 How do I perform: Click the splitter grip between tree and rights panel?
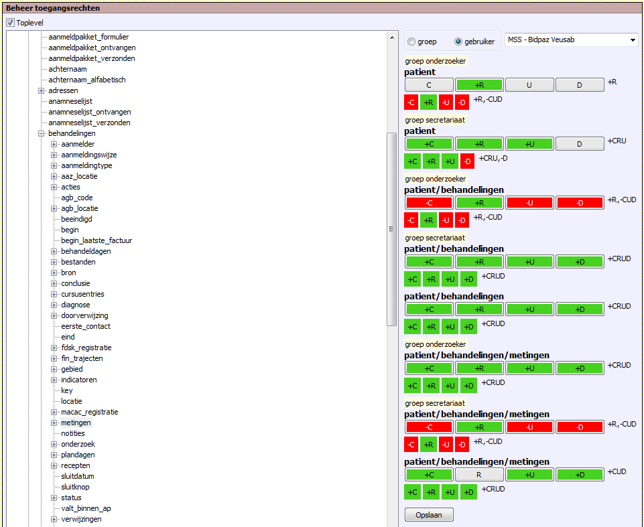tap(392, 229)
